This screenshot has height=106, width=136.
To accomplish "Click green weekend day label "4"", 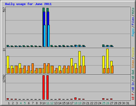I will (x=21, y=103).
